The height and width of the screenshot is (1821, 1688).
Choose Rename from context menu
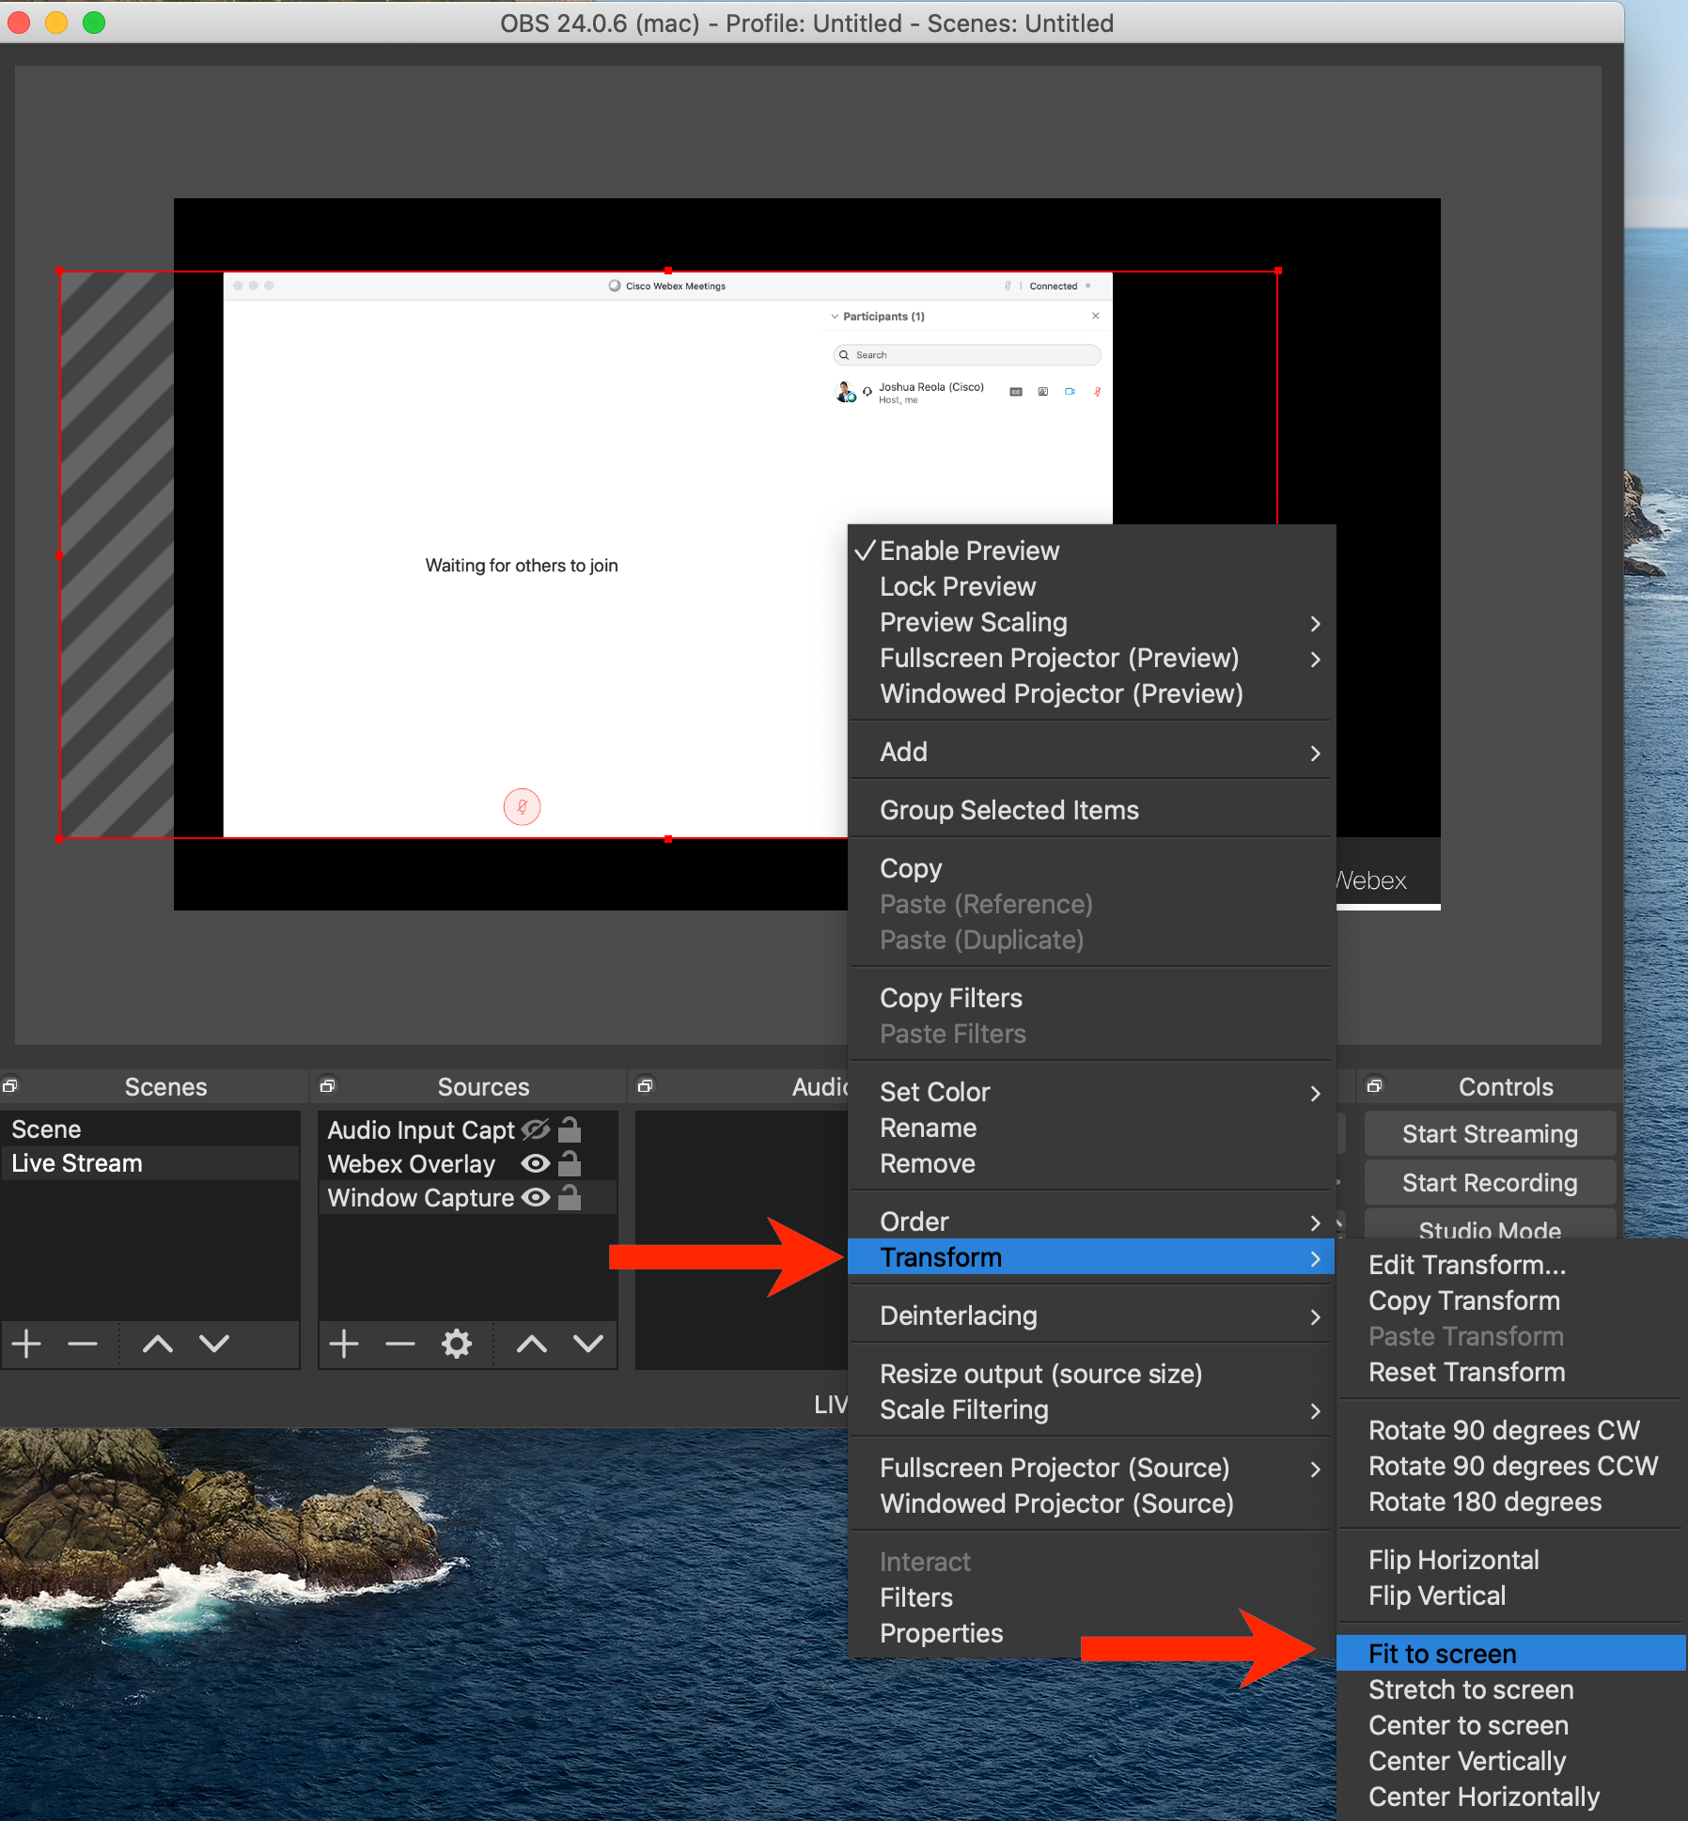(1090, 1128)
